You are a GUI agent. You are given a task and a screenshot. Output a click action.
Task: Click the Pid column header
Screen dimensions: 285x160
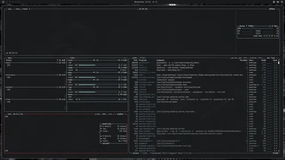click(x=135, y=60)
